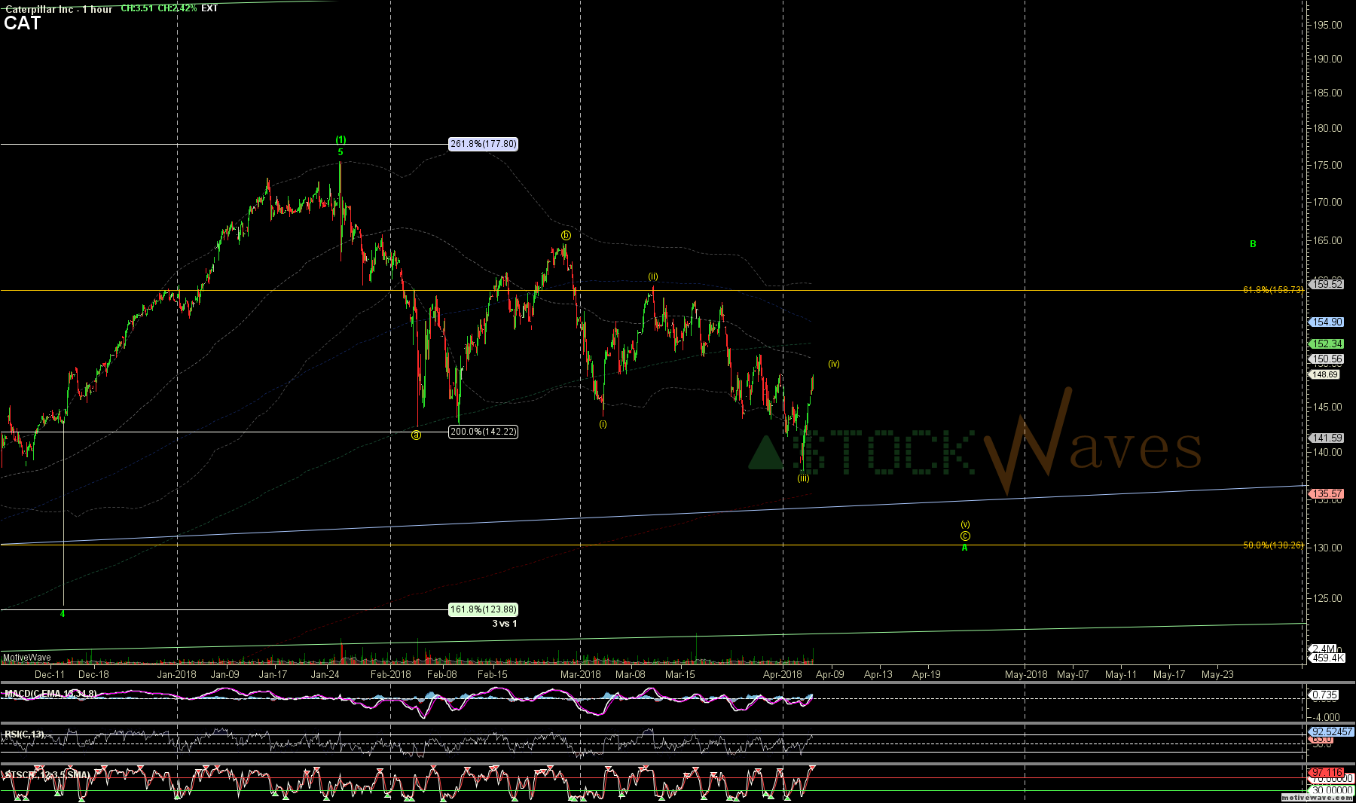The height and width of the screenshot is (803, 1356).
Task: Click the yellow (iv) wave label
Action: click(x=834, y=364)
